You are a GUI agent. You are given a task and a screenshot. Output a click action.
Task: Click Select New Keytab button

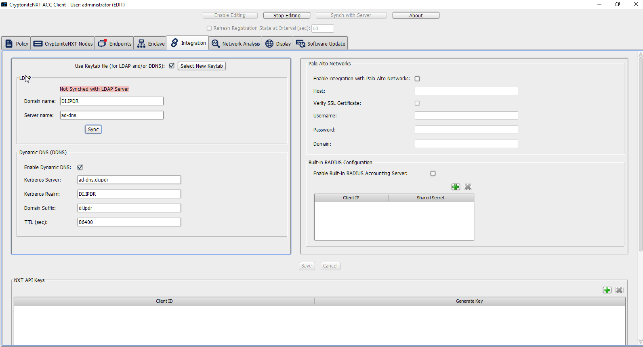tap(202, 66)
